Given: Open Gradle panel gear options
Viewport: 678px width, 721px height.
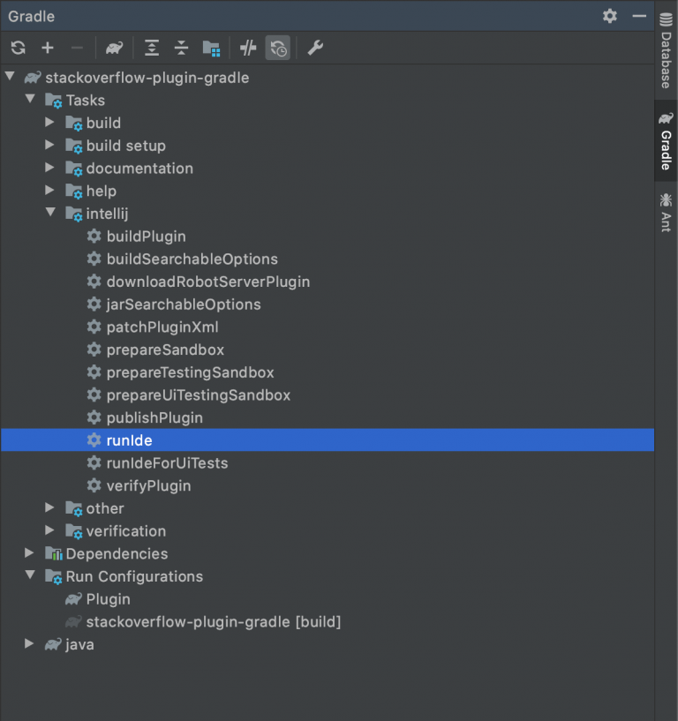Looking at the screenshot, I should click(610, 16).
